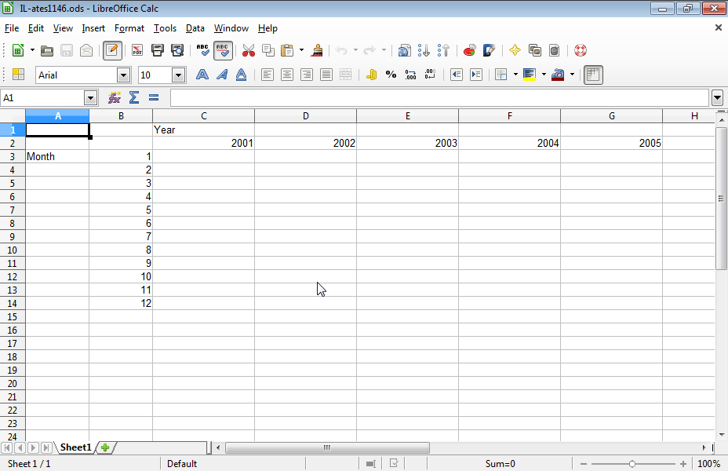Select the Sheet1 tab
Screen dimensions: 728x471
(75, 447)
